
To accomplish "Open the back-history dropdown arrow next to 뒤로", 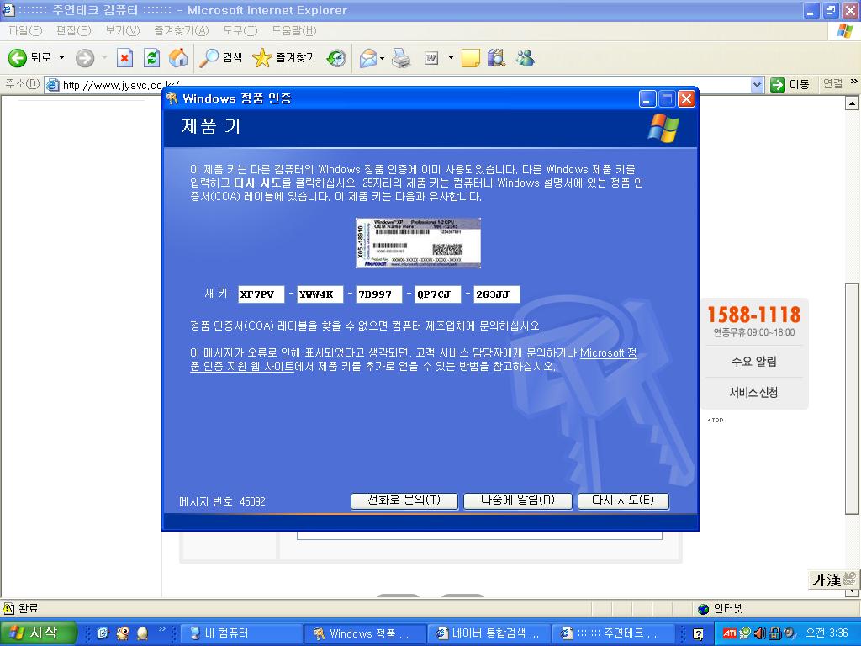I will [61, 58].
